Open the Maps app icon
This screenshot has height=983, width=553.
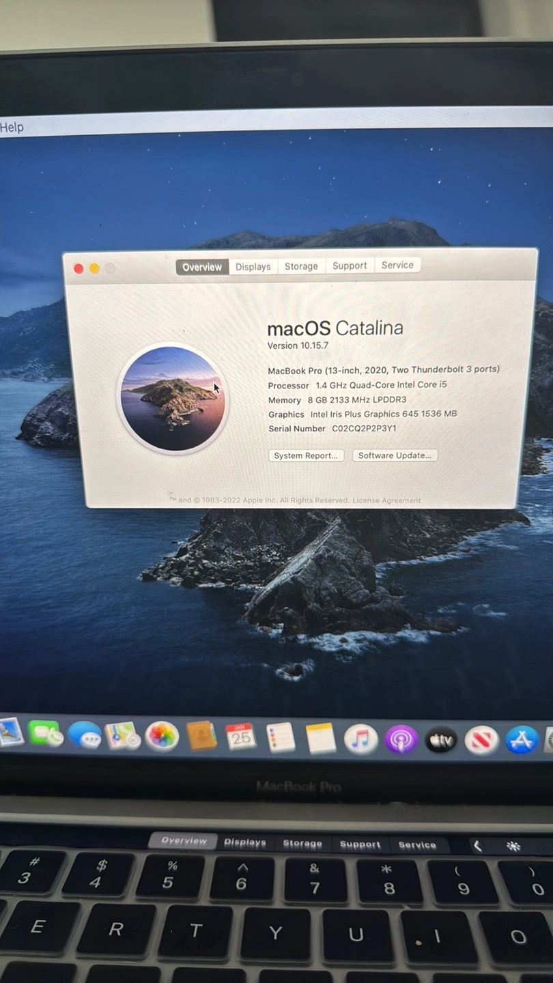[123, 736]
